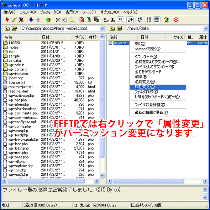Click the lightning Quick Connect icon
Screen dimensions: 210x210
[x=14, y=20]
